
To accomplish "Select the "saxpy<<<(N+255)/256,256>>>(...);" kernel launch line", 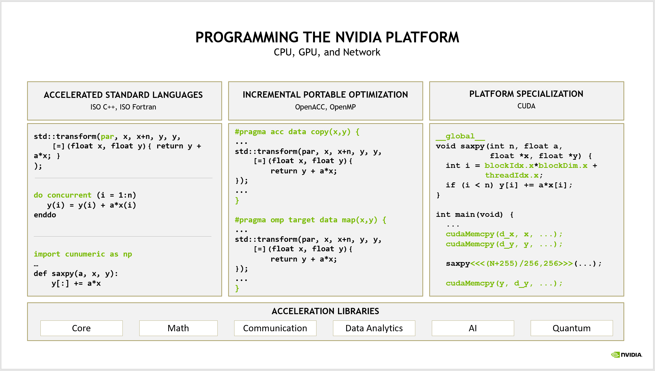I will pos(524,263).
